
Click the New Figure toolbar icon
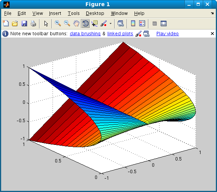tap(6, 23)
